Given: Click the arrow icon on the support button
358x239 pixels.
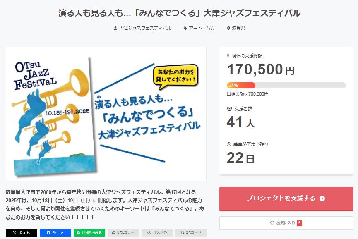Looking at the screenshot, I should coord(322,198).
